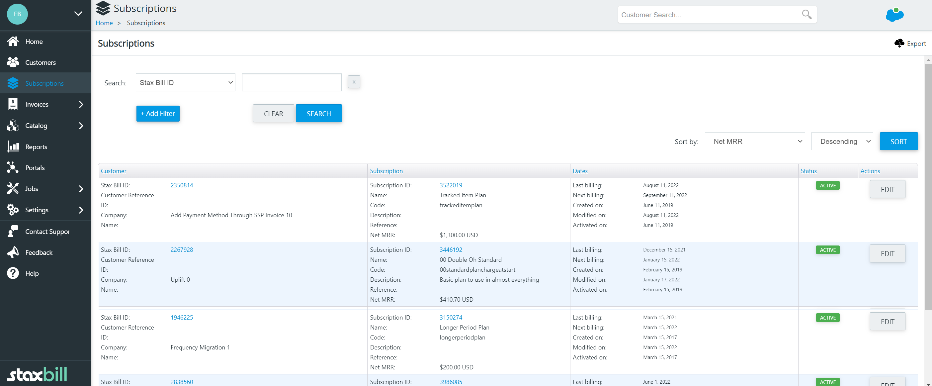932x386 pixels.
Task: Click the Salesforce cloud icon in header
Action: coord(895,15)
